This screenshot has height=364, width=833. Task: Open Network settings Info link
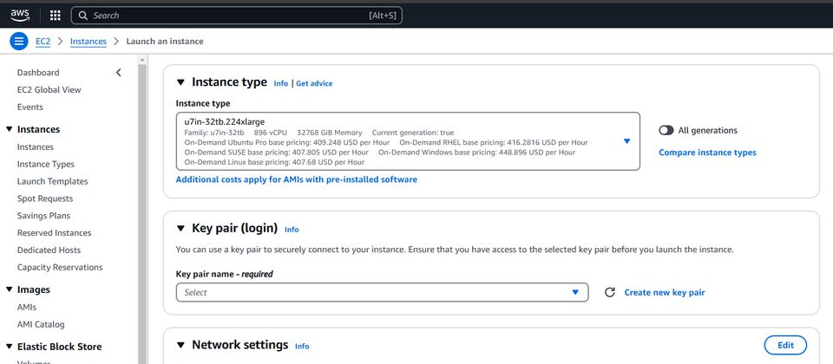click(x=302, y=347)
